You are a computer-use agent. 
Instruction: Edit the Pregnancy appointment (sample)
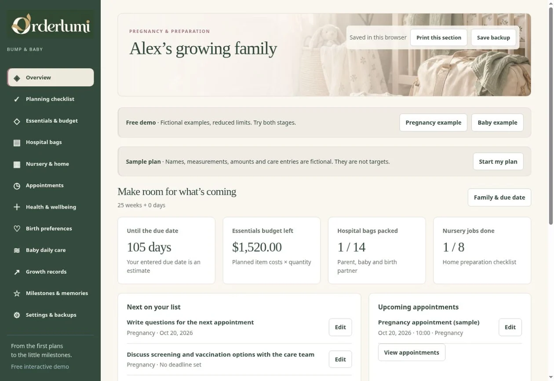coord(510,327)
